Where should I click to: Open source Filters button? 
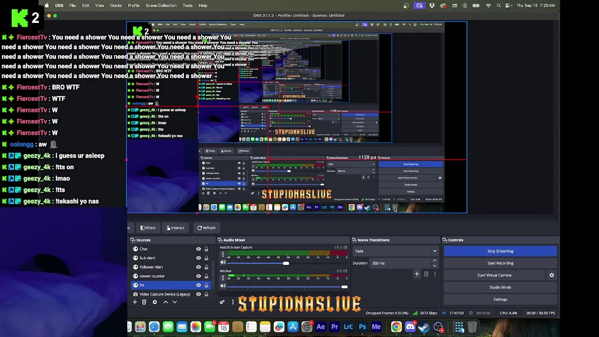click(147, 228)
